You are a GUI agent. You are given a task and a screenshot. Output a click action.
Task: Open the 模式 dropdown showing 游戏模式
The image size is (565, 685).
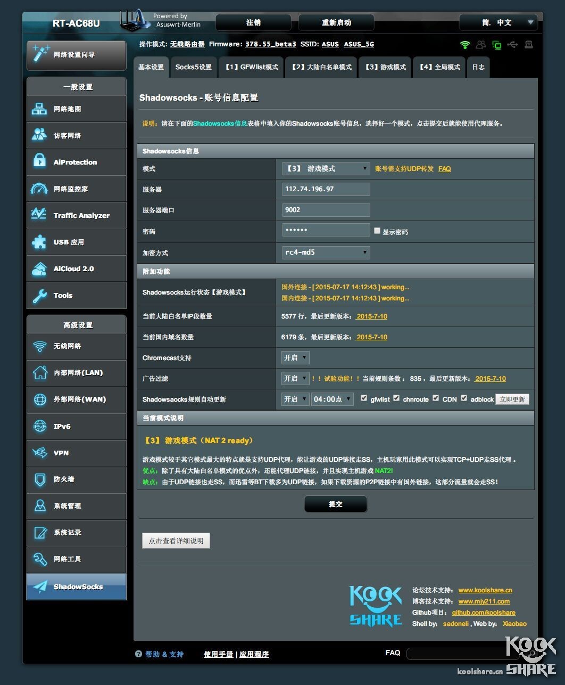pos(325,168)
